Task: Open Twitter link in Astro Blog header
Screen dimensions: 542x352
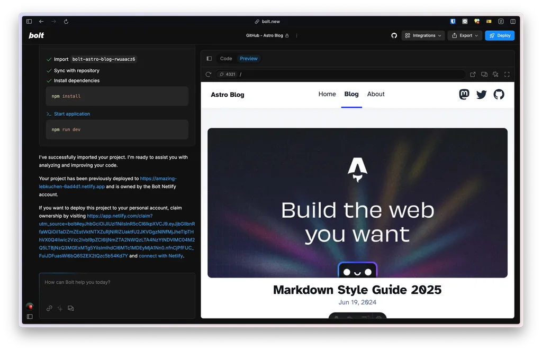Action: point(481,94)
